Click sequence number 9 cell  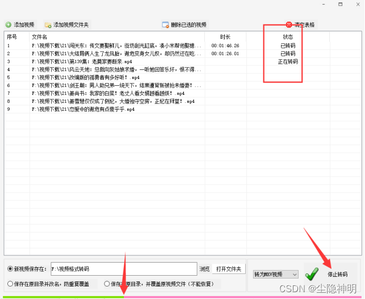point(9,109)
